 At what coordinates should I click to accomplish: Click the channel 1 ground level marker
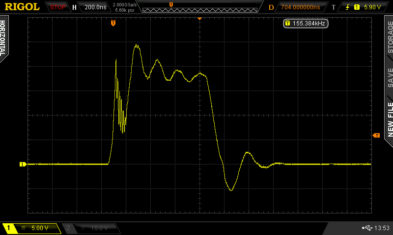[22, 164]
